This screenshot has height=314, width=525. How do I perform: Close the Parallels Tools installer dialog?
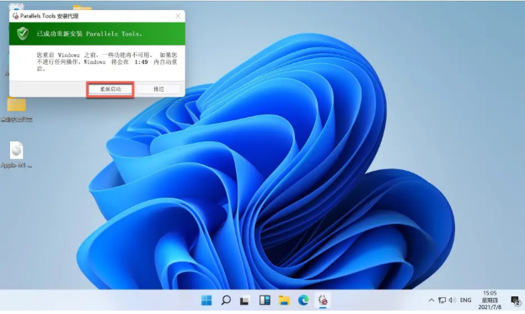point(178,16)
